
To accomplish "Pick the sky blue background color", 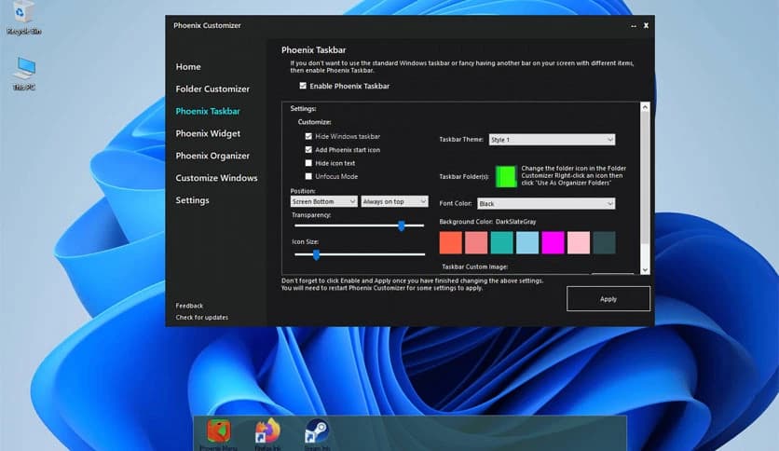I will click(527, 243).
